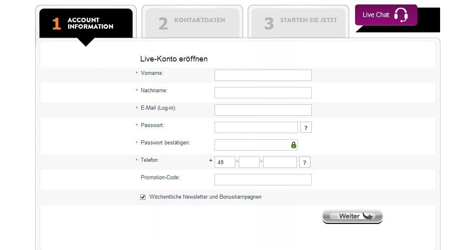Screen dimensions: 466x250
Task: Click the Nachname label
Action: (154, 91)
